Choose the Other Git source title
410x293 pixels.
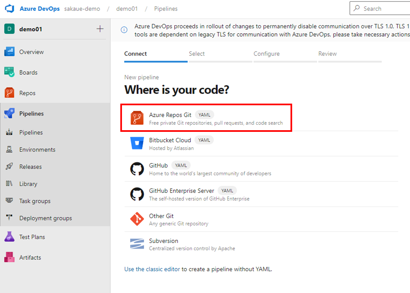[161, 216]
